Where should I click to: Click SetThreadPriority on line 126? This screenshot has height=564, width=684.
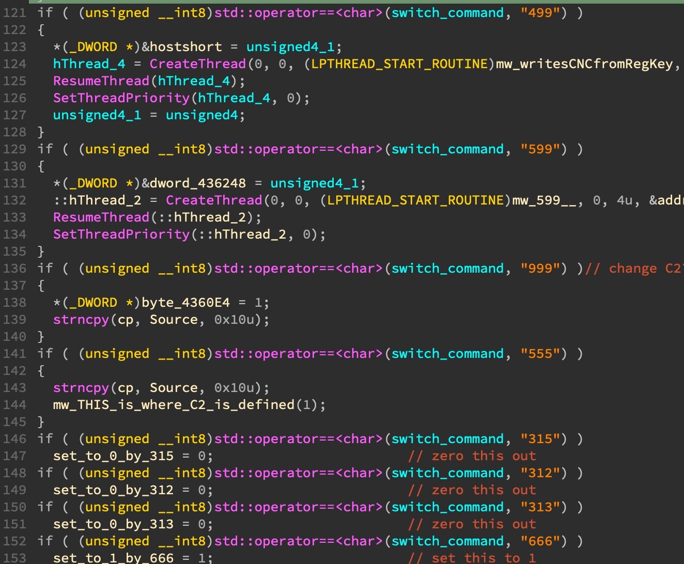pyautogui.click(x=121, y=98)
